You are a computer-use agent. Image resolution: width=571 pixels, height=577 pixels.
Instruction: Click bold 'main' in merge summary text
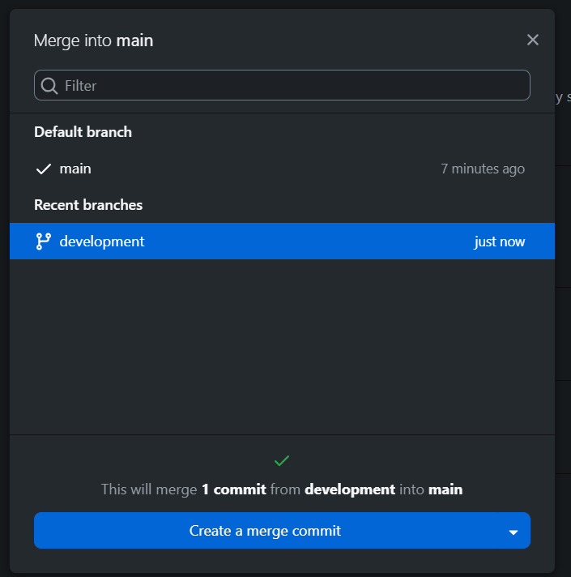[445, 489]
